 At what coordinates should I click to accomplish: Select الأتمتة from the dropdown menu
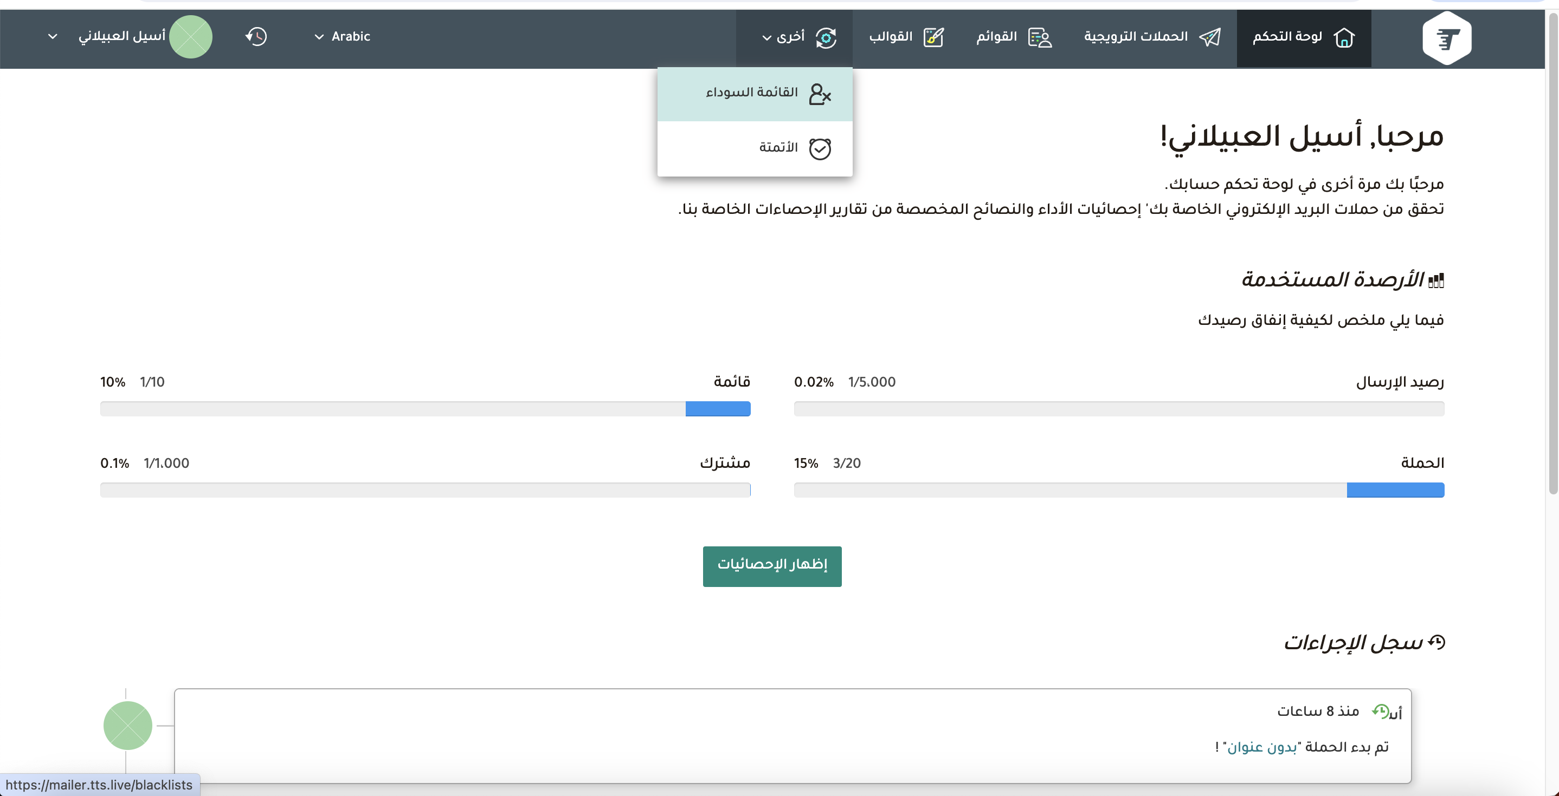778,147
